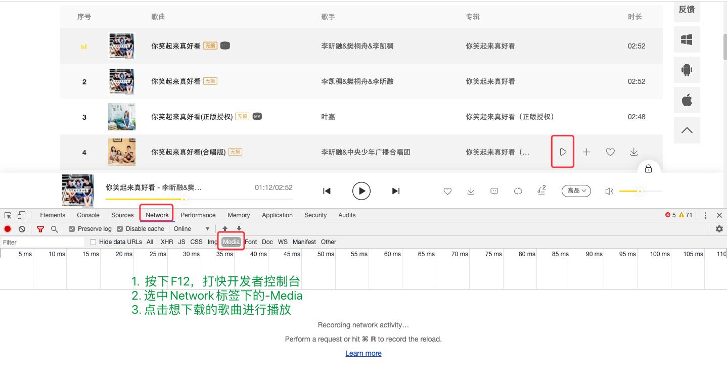Open the 高品 audio quality dropdown
Viewport: 727px width, 385px height.
click(x=576, y=191)
